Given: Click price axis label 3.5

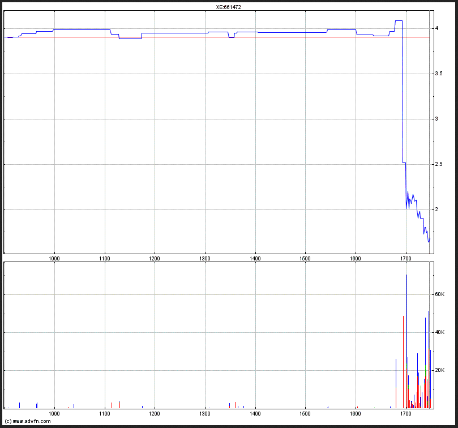Looking at the screenshot, I should (x=438, y=74).
